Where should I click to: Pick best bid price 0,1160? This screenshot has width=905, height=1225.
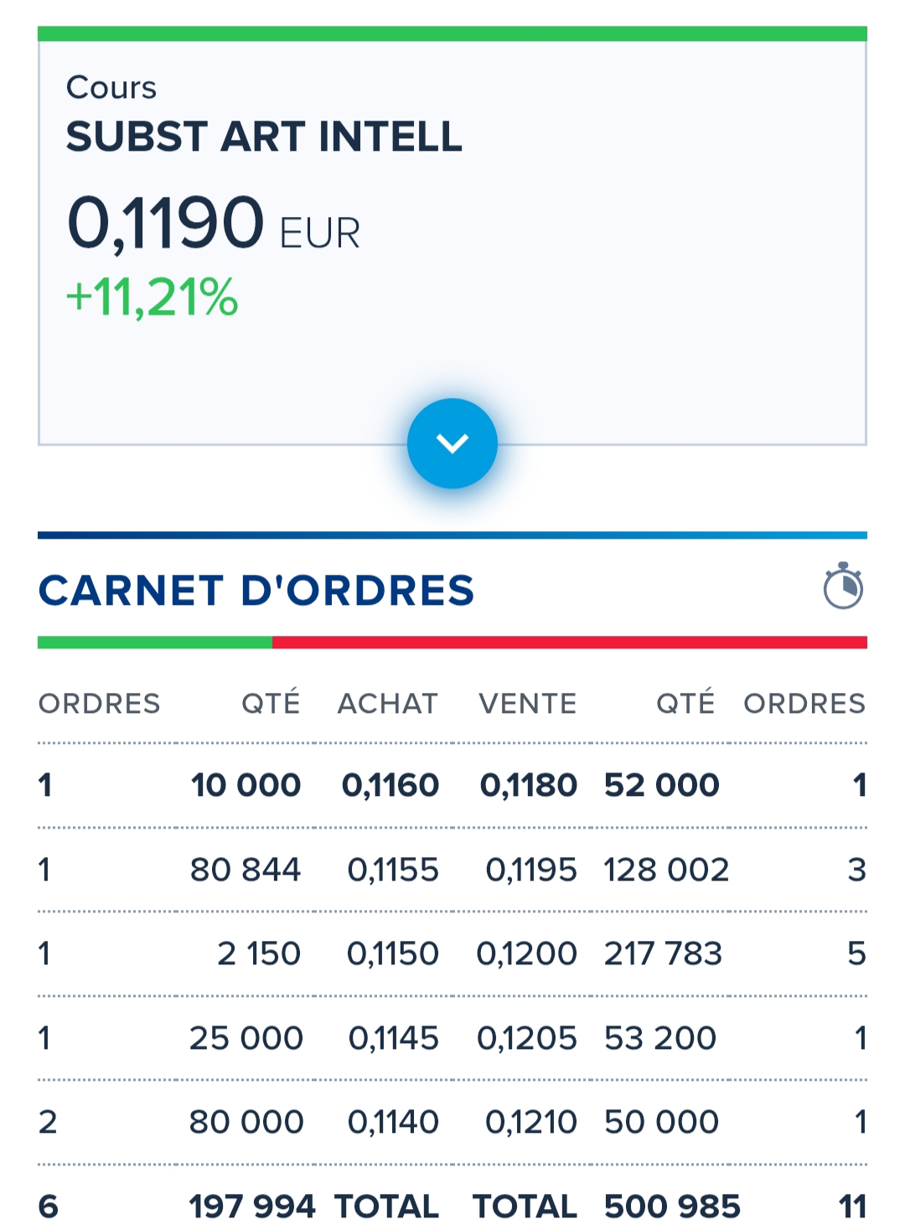[x=390, y=785]
